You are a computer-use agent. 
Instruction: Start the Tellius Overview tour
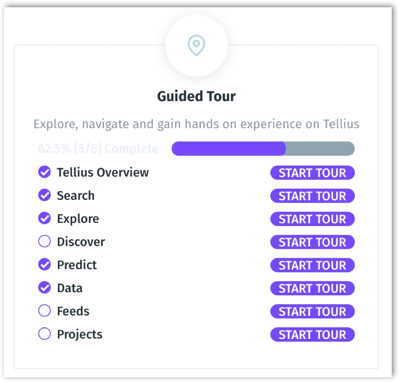point(312,173)
